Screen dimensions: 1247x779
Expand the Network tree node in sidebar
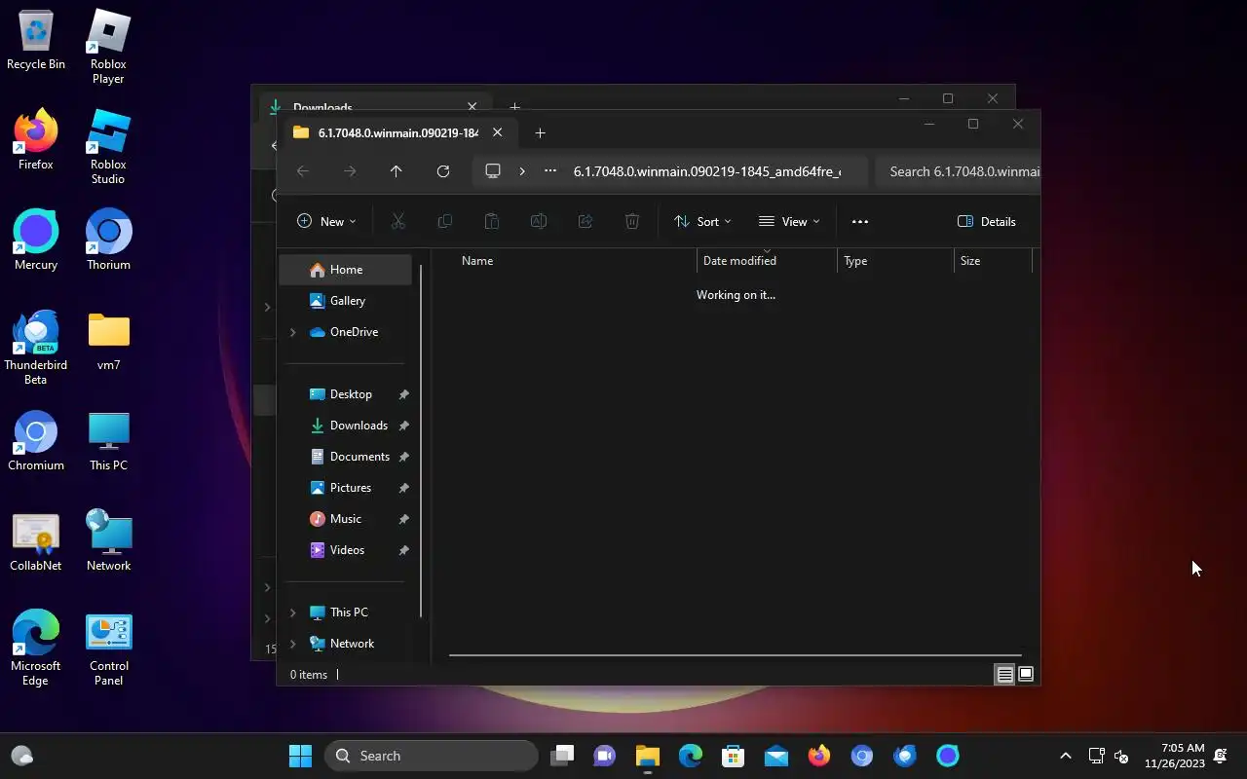coord(292,644)
